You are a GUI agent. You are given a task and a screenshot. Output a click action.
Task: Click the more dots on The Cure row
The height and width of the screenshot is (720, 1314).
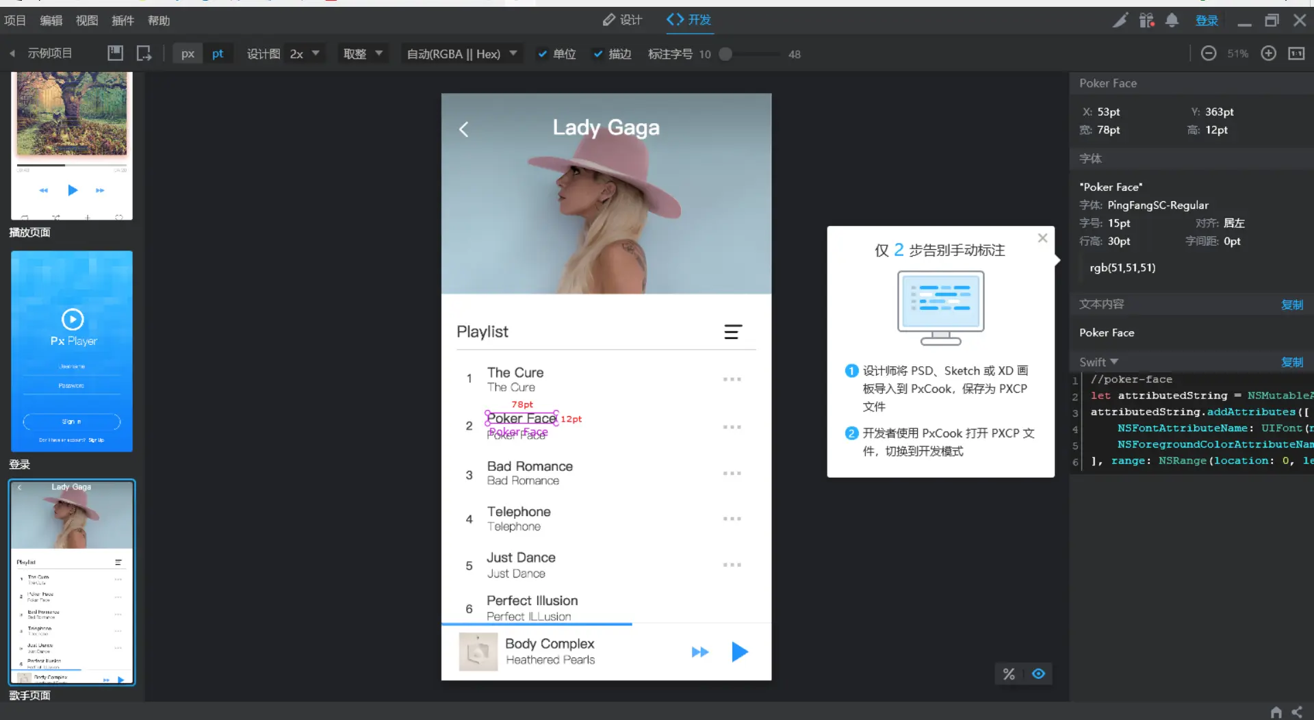pos(732,379)
